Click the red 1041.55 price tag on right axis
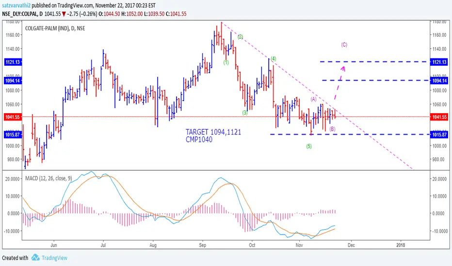The width and height of the screenshot is (452, 266). [x=439, y=117]
